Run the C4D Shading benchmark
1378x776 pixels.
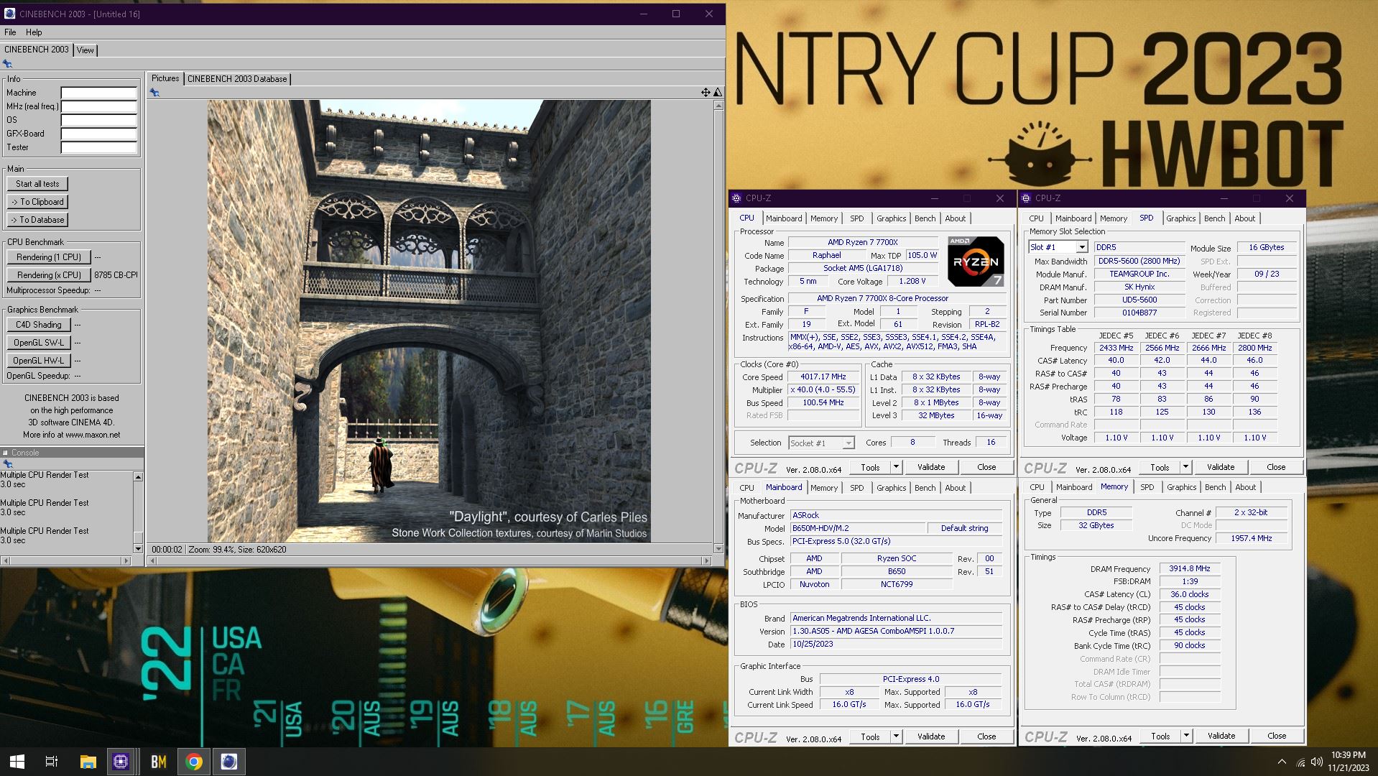[39, 325]
